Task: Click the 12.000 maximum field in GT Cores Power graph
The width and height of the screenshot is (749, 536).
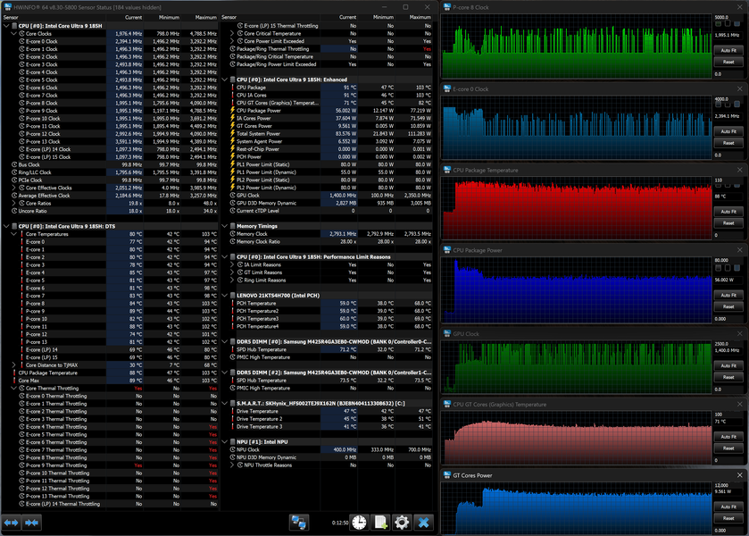Action: [728, 485]
